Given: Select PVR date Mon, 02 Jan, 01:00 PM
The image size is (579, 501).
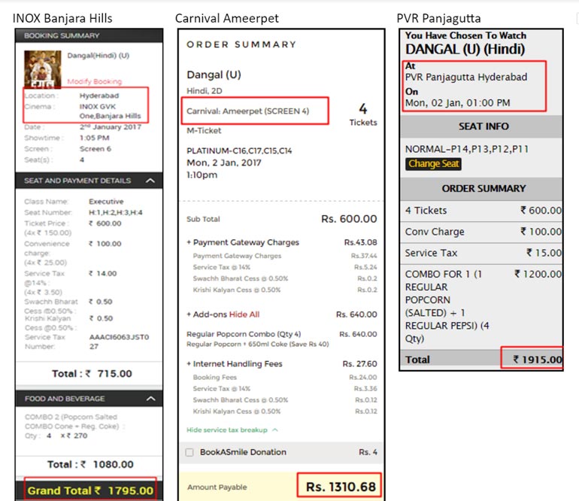Looking at the screenshot, I should [x=457, y=103].
